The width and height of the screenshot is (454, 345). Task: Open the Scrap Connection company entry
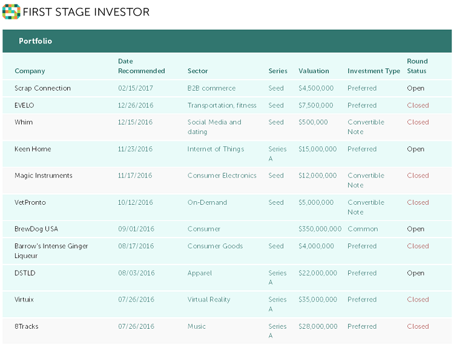[x=42, y=88]
